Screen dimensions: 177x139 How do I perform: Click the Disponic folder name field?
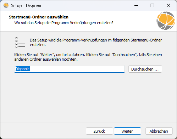[x=70, y=69]
